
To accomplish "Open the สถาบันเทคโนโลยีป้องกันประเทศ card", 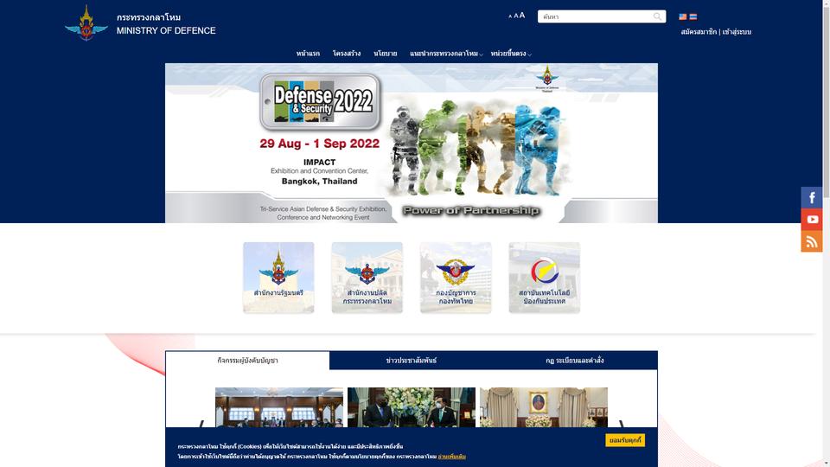I will pyautogui.click(x=544, y=278).
